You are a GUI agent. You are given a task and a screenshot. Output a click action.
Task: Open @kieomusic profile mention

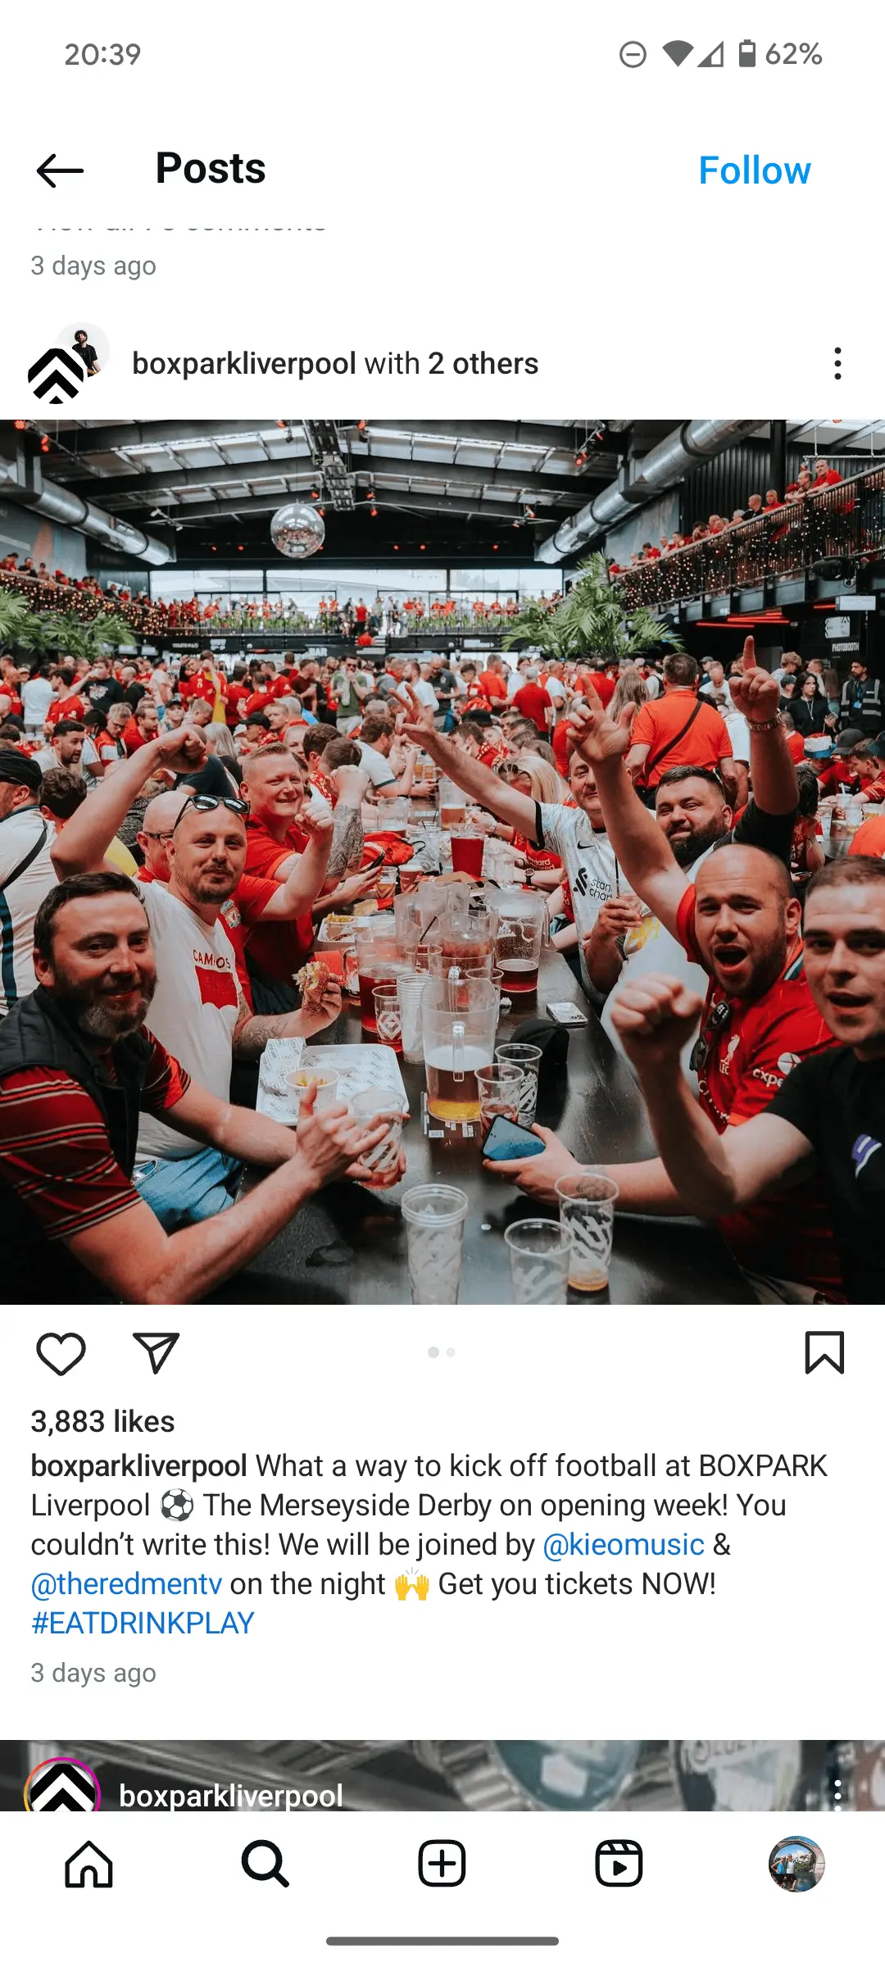(624, 1544)
